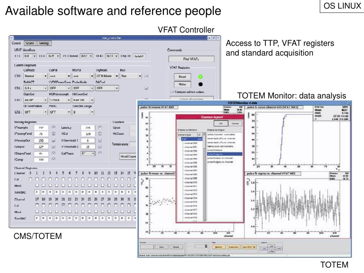Toggle the CR1 row checkbox
This screenshot has width=364, height=273.
146,88
